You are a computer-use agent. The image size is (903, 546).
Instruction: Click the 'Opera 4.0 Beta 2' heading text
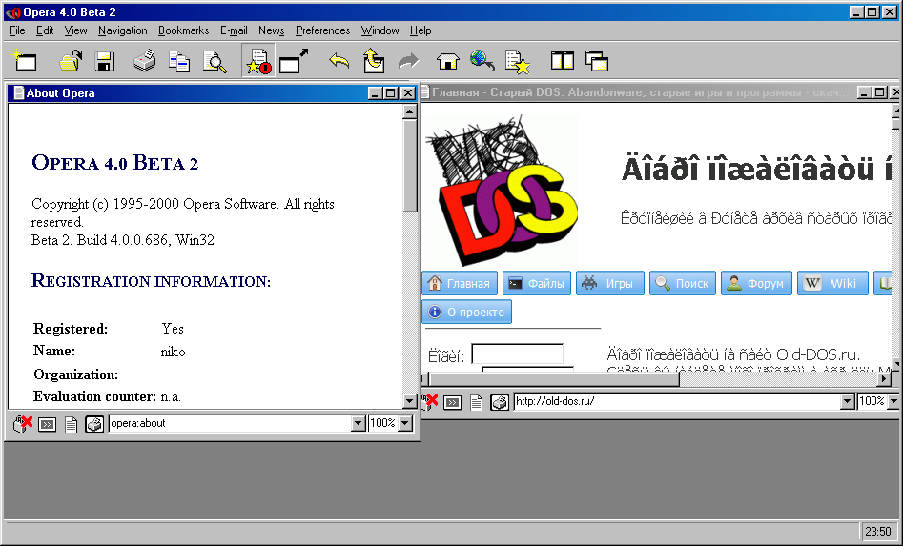click(x=115, y=163)
